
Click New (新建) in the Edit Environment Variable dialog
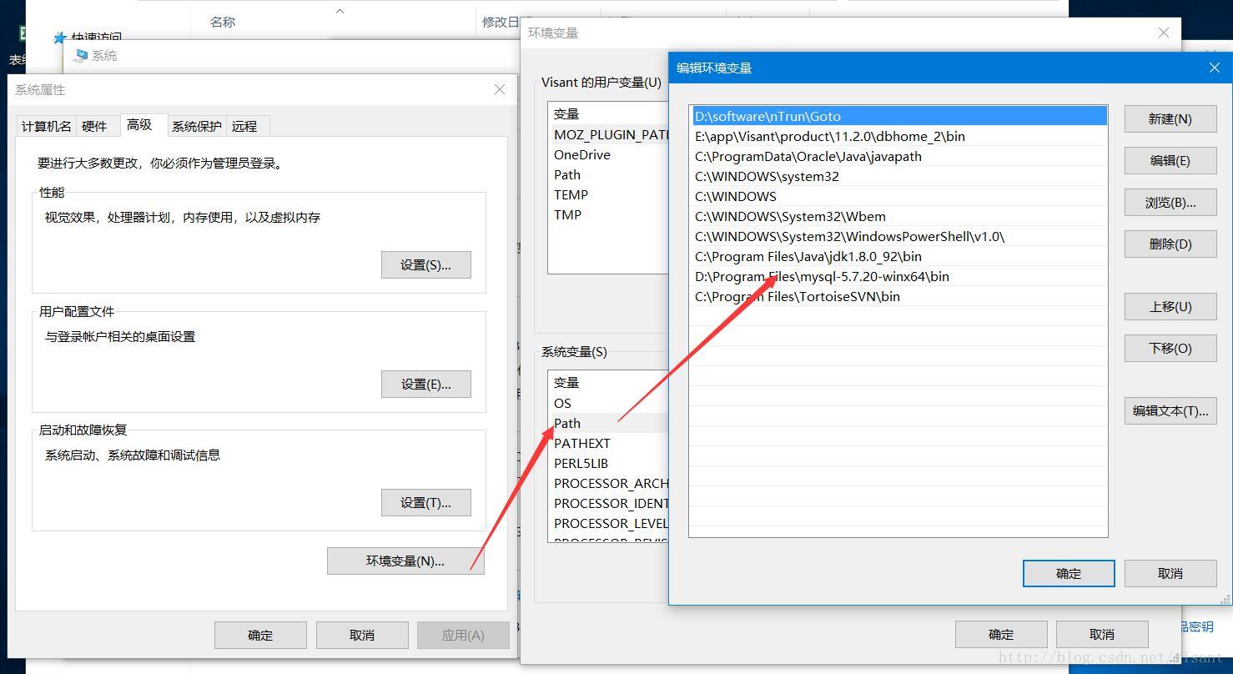(1170, 118)
